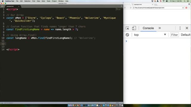Click the Wi-Fi icon in the menu bar
The image size is (191, 107).
coord(164,1)
